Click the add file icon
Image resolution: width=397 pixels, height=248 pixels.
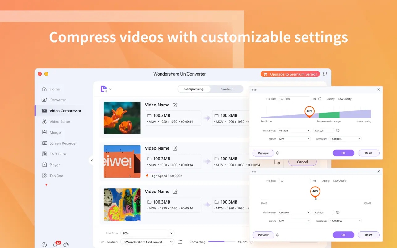point(104,89)
